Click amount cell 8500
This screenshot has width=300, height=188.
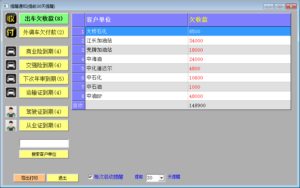(239, 32)
